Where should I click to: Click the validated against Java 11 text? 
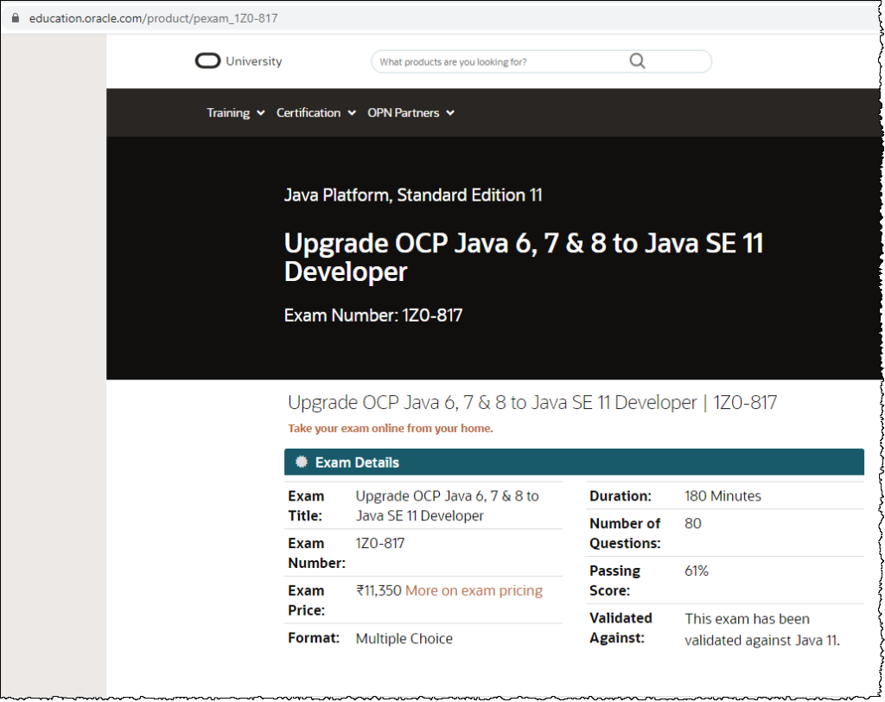pos(762,629)
